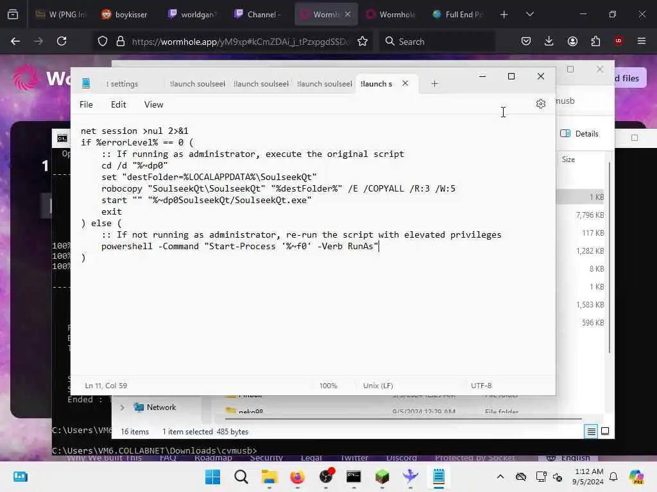Reload the Wormhole page
657x492 pixels.
[62, 41]
